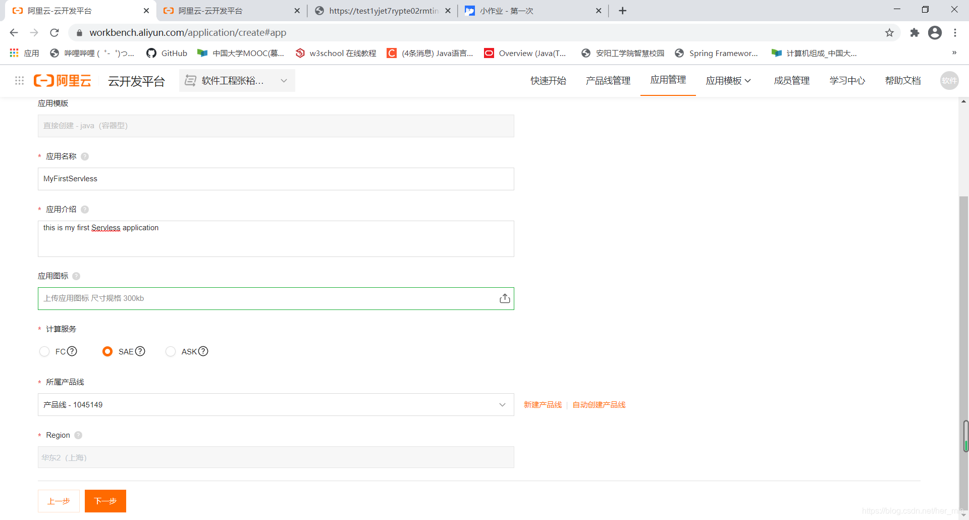
Task: Click the help icon next to Region
Action: point(78,435)
